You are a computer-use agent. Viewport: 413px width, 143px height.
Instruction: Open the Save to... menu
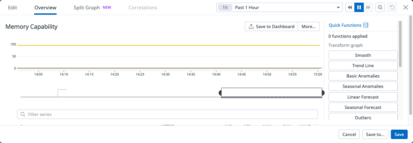tap(375, 134)
